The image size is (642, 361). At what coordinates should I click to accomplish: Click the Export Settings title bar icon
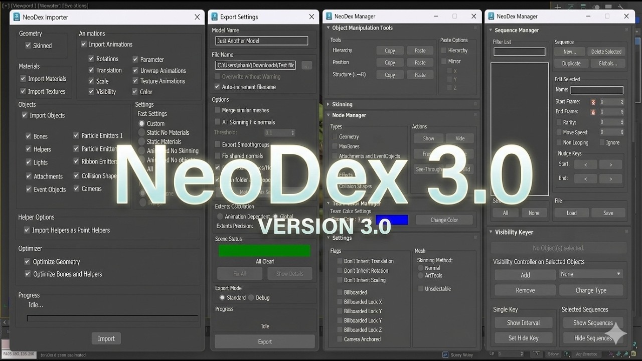(214, 17)
